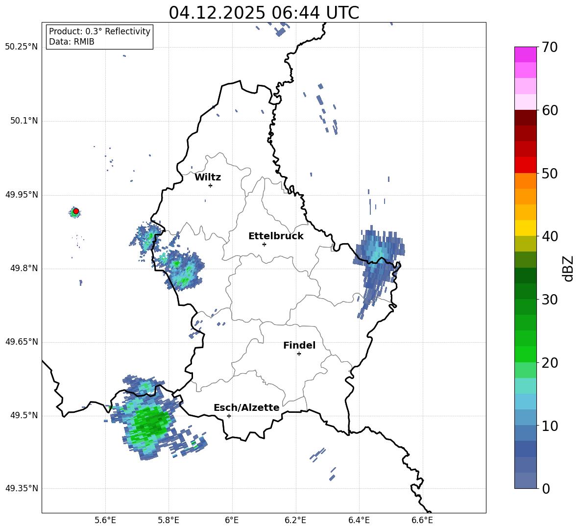Click the title 04.12.2025 06:44 UTC

(x=264, y=13)
